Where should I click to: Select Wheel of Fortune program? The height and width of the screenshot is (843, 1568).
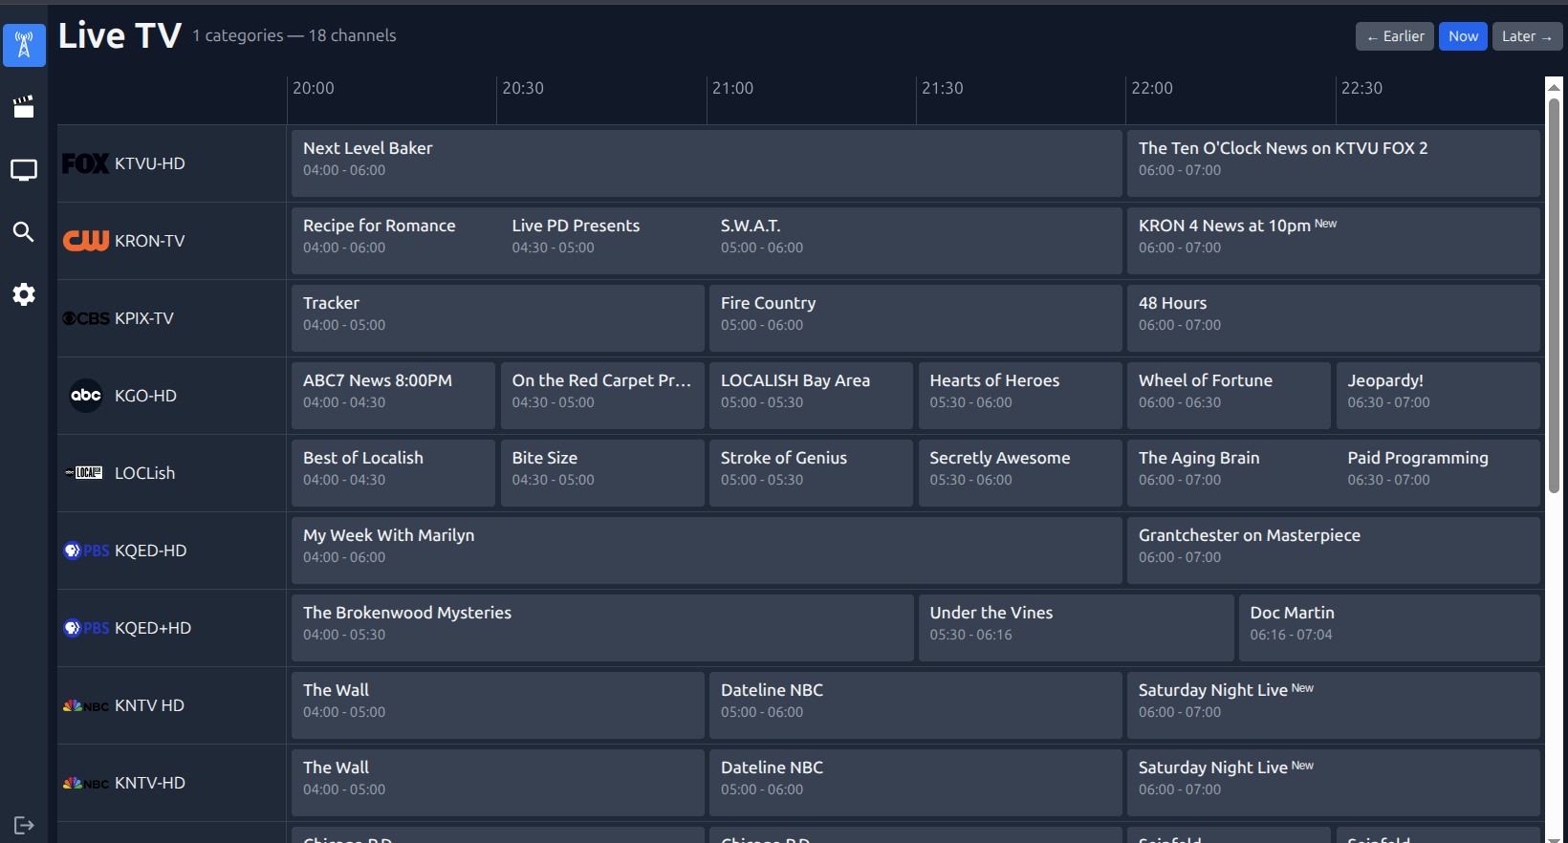pos(1229,396)
